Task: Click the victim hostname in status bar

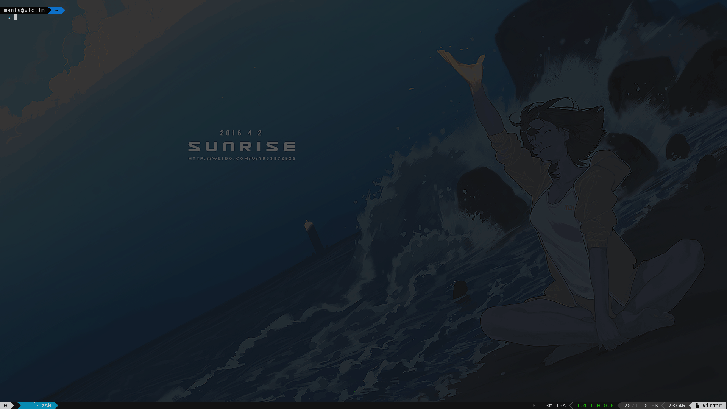Action: tap(713, 406)
